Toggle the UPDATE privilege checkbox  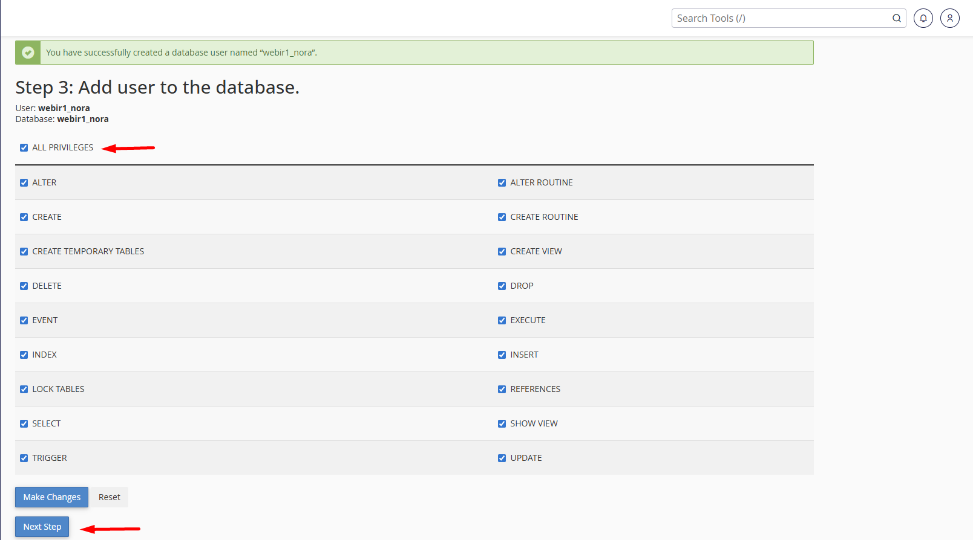coord(502,458)
